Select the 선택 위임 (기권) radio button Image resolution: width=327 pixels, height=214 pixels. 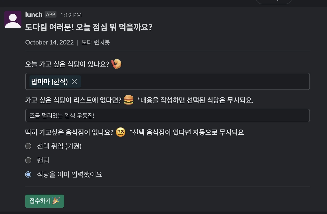click(28, 146)
